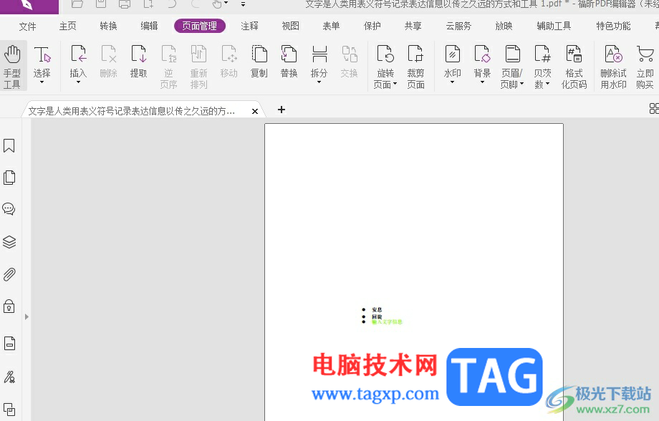Open Format page numbers (格式化页码)

[x=574, y=67]
